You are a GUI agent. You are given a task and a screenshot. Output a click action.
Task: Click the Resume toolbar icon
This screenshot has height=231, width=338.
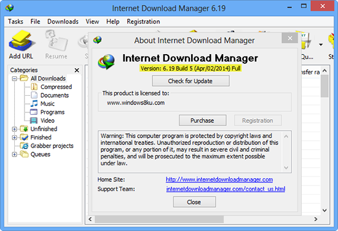56,41
